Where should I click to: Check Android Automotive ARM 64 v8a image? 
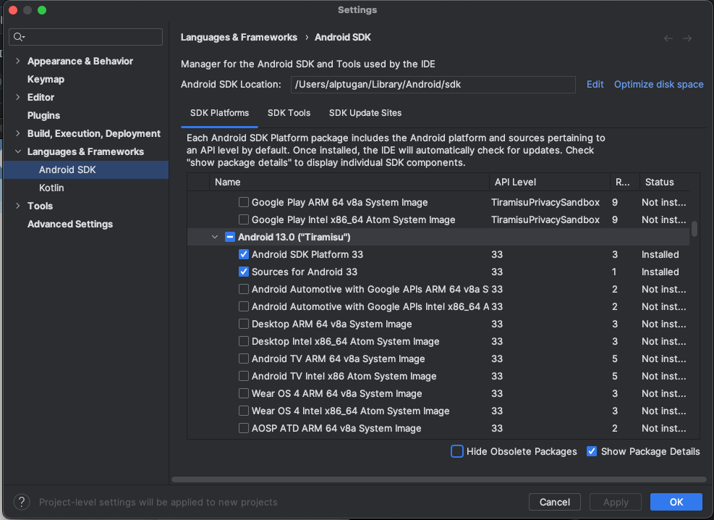tap(244, 289)
